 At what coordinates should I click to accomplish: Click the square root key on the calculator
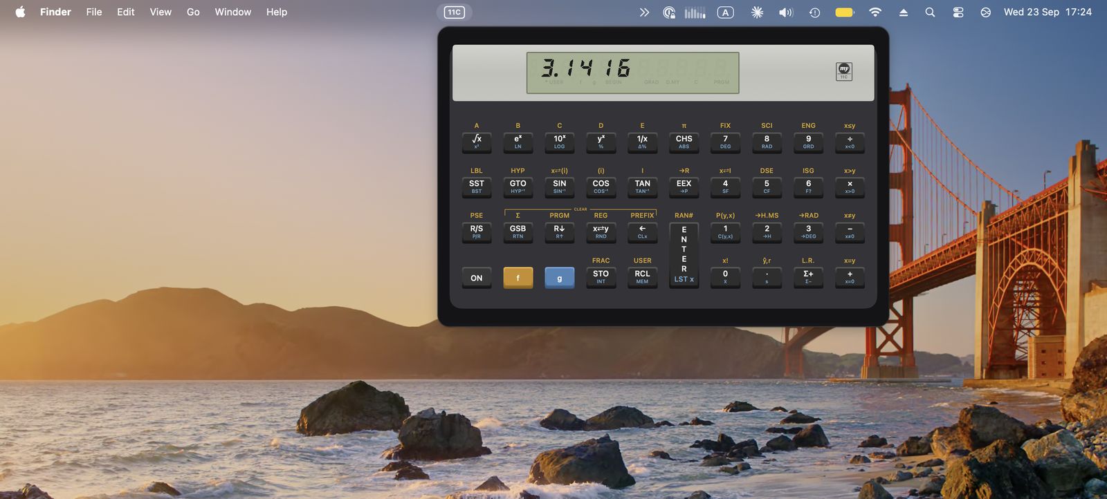point(477,142)
